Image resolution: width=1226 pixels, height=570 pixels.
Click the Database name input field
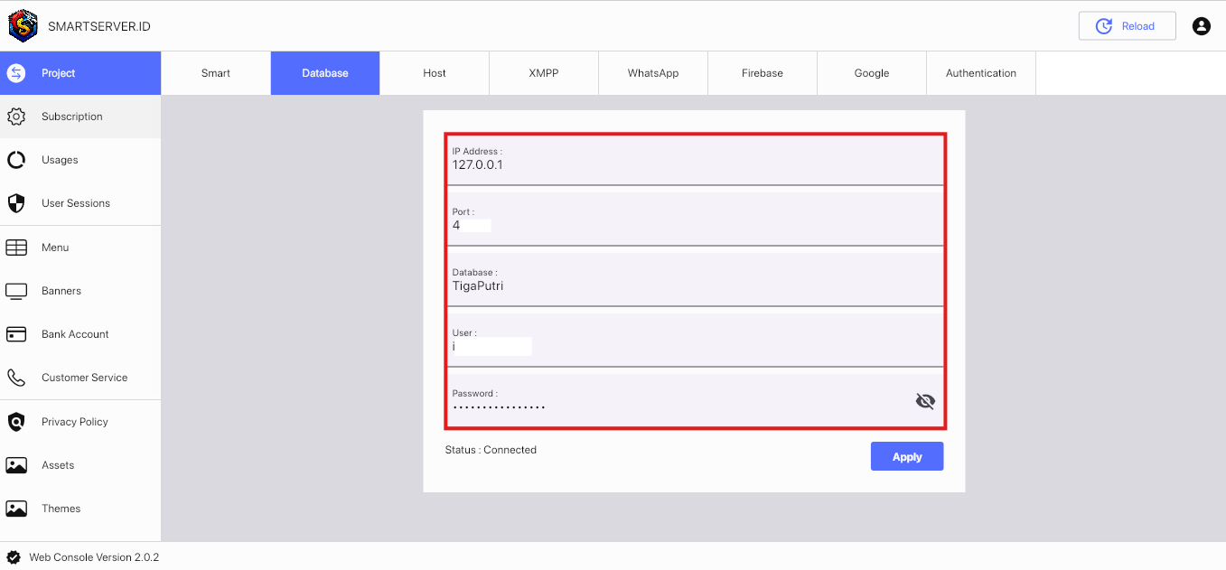point(632,285)
